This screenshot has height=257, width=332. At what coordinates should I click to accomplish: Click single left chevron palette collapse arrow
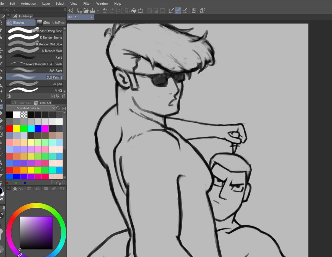point(14,9)
